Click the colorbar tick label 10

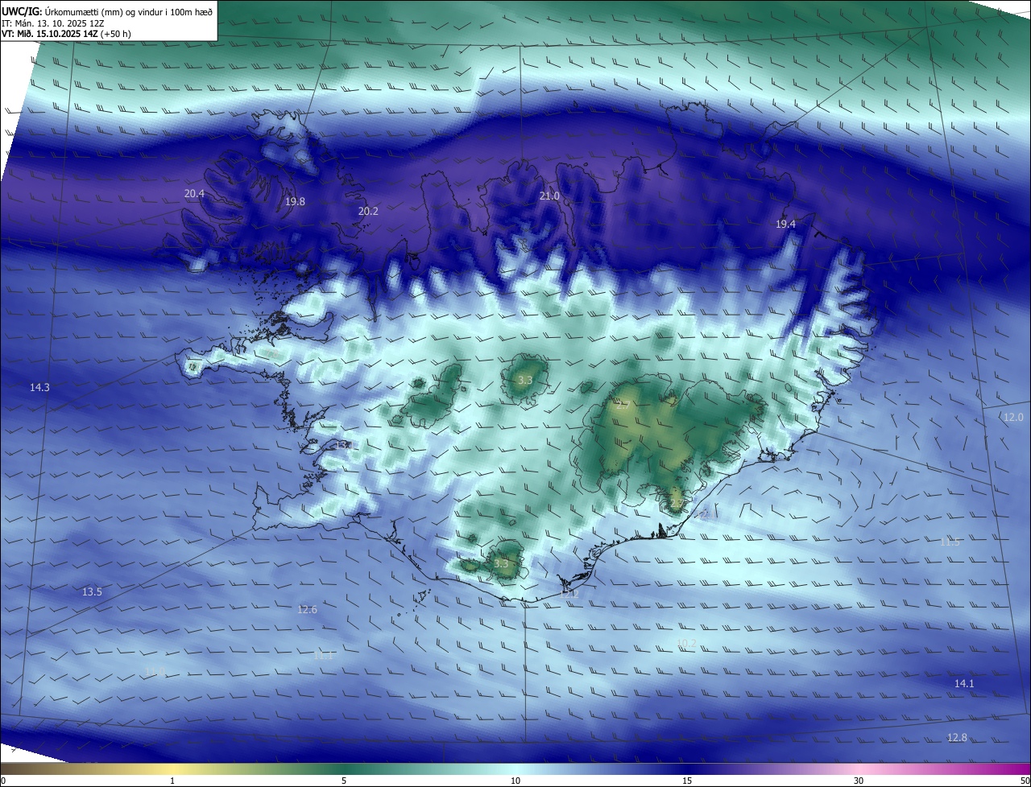515,781
